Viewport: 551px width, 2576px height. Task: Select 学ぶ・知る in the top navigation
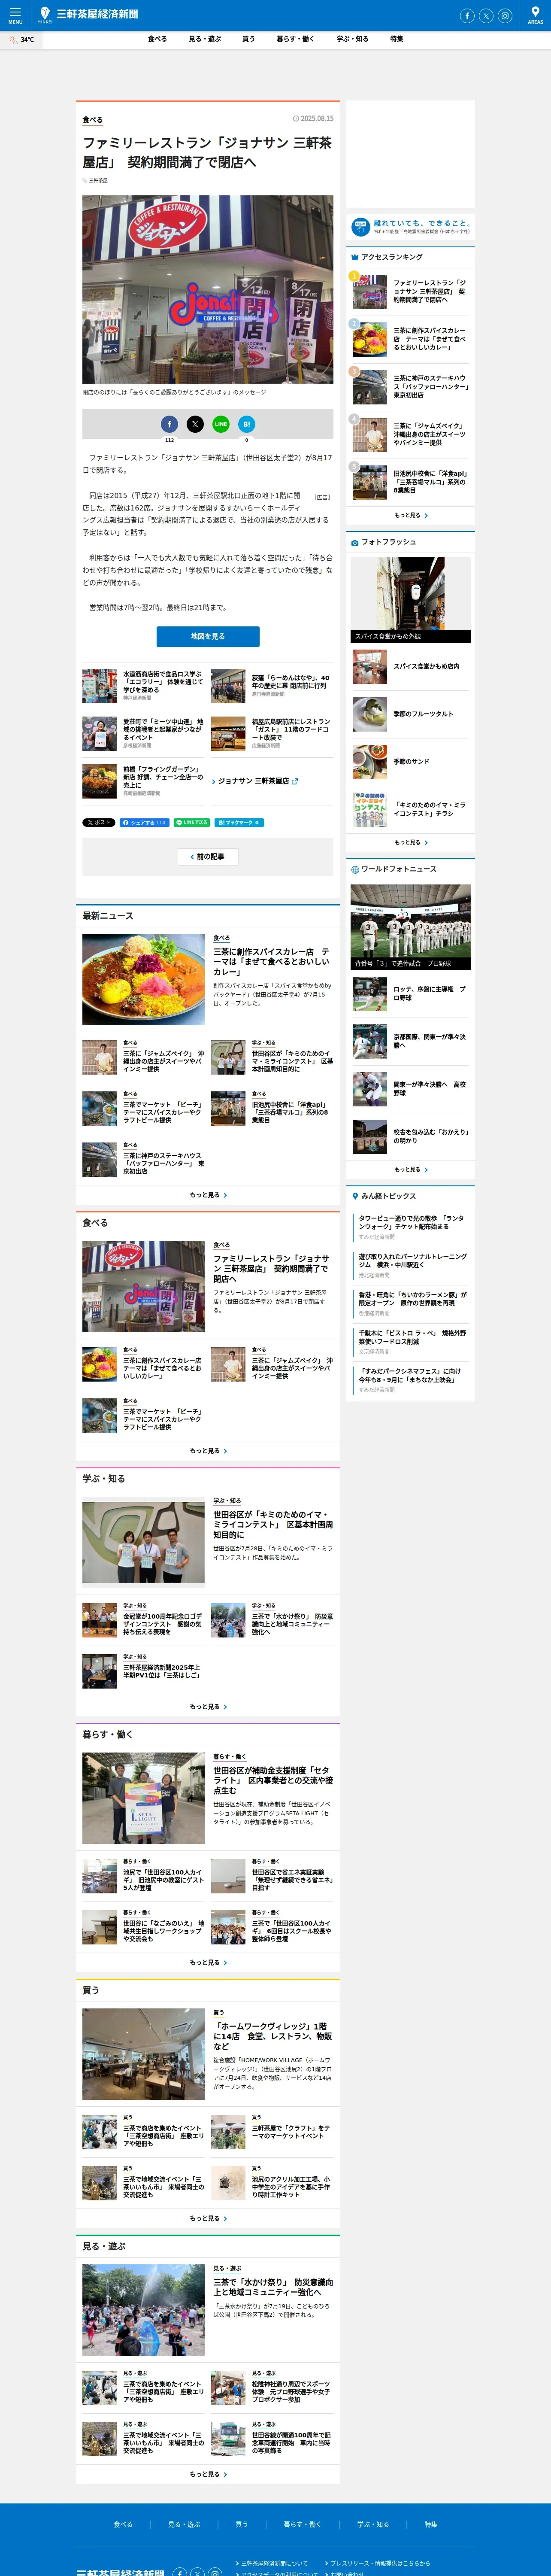[352, 39]
